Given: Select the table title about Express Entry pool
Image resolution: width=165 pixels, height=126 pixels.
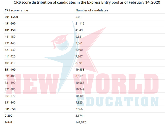Looking at the screenshot, I should click(x=87, y=2).
